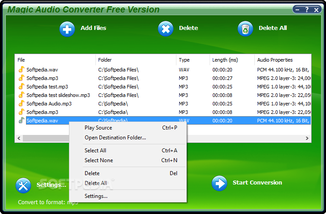Sort by the Folder column header

136,60
